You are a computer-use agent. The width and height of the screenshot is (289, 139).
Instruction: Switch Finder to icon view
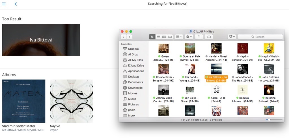[x=152, y=37]
